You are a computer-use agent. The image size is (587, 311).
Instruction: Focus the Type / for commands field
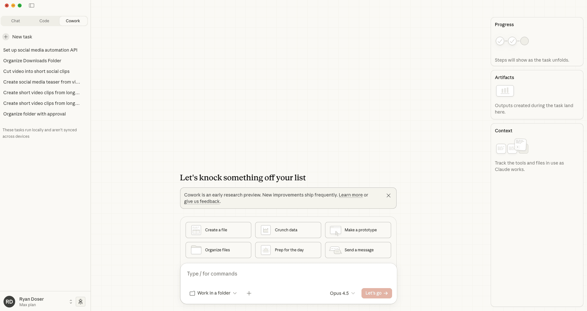pos(288,274)
